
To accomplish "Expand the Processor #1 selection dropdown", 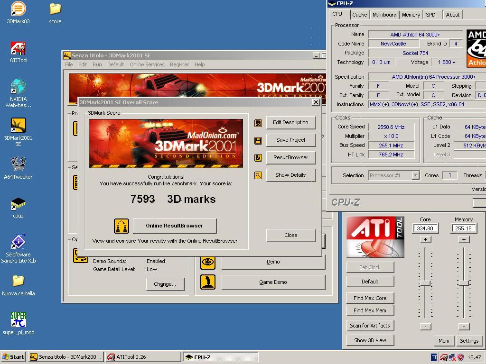I will click(415, 175).
